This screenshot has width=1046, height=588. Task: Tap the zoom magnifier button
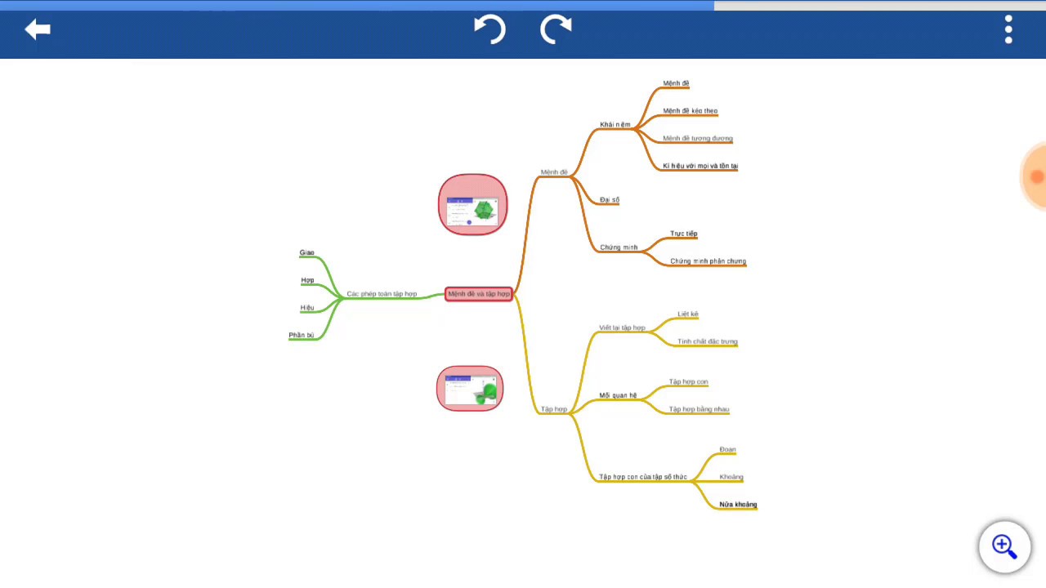coord(1004,546)
